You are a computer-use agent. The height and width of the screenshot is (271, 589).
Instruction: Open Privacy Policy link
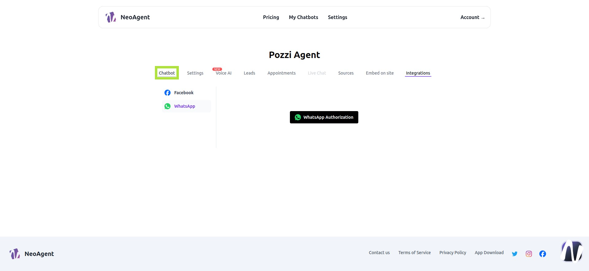coord(453,253)
